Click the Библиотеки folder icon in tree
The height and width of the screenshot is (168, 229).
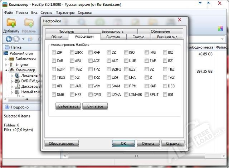click(12, 59)
